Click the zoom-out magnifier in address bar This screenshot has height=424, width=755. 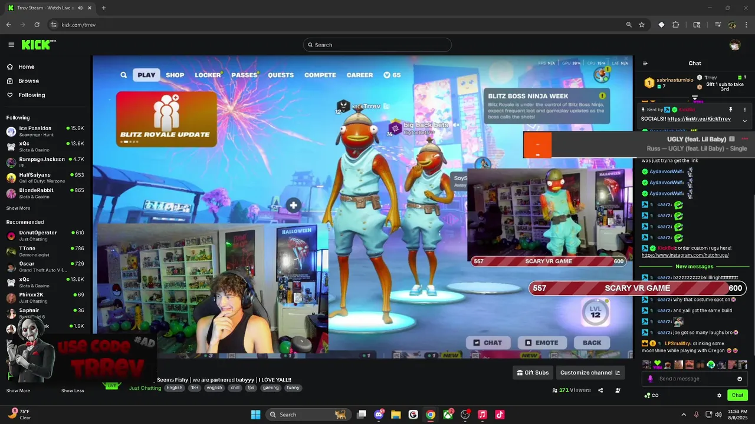click(629, 25)
